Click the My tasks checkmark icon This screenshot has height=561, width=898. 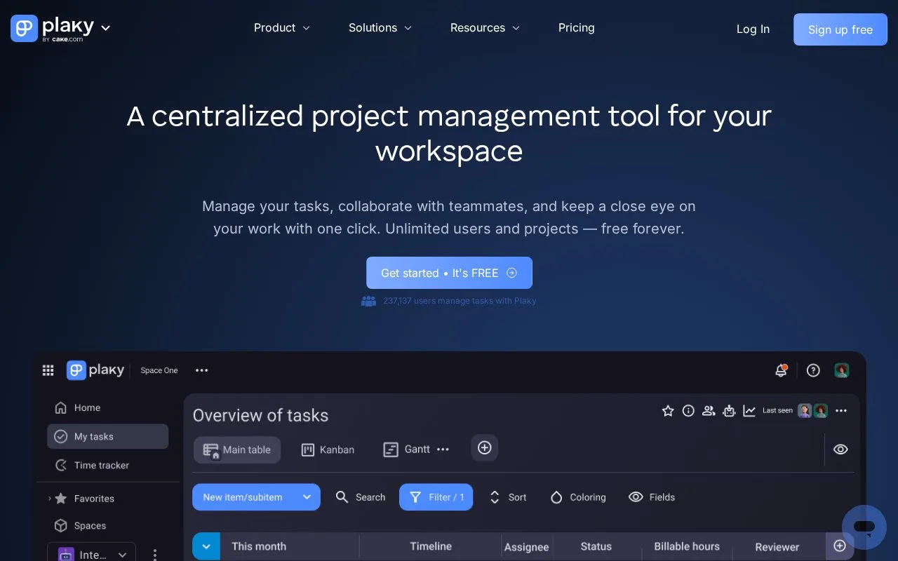click(x=61, y=436)
